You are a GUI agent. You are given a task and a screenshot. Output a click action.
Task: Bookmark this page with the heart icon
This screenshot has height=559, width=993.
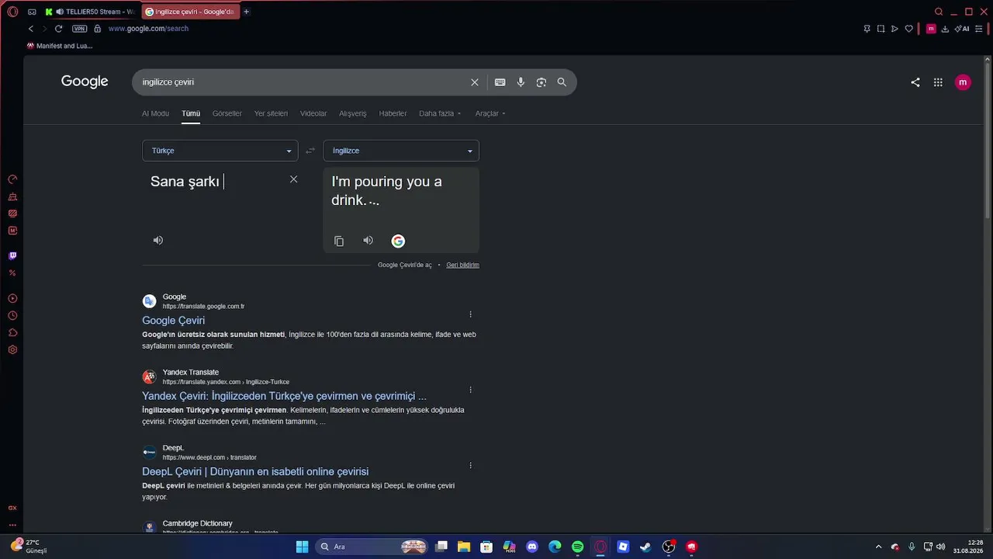point(909,29)
